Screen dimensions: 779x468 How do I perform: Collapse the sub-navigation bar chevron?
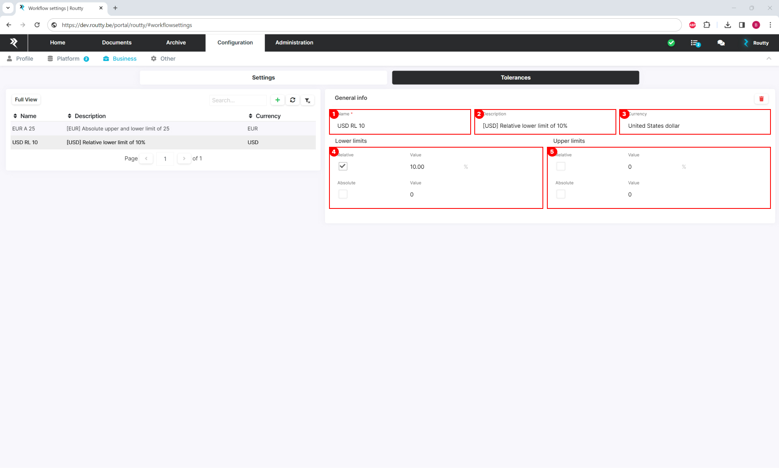[x=768, y=59]
